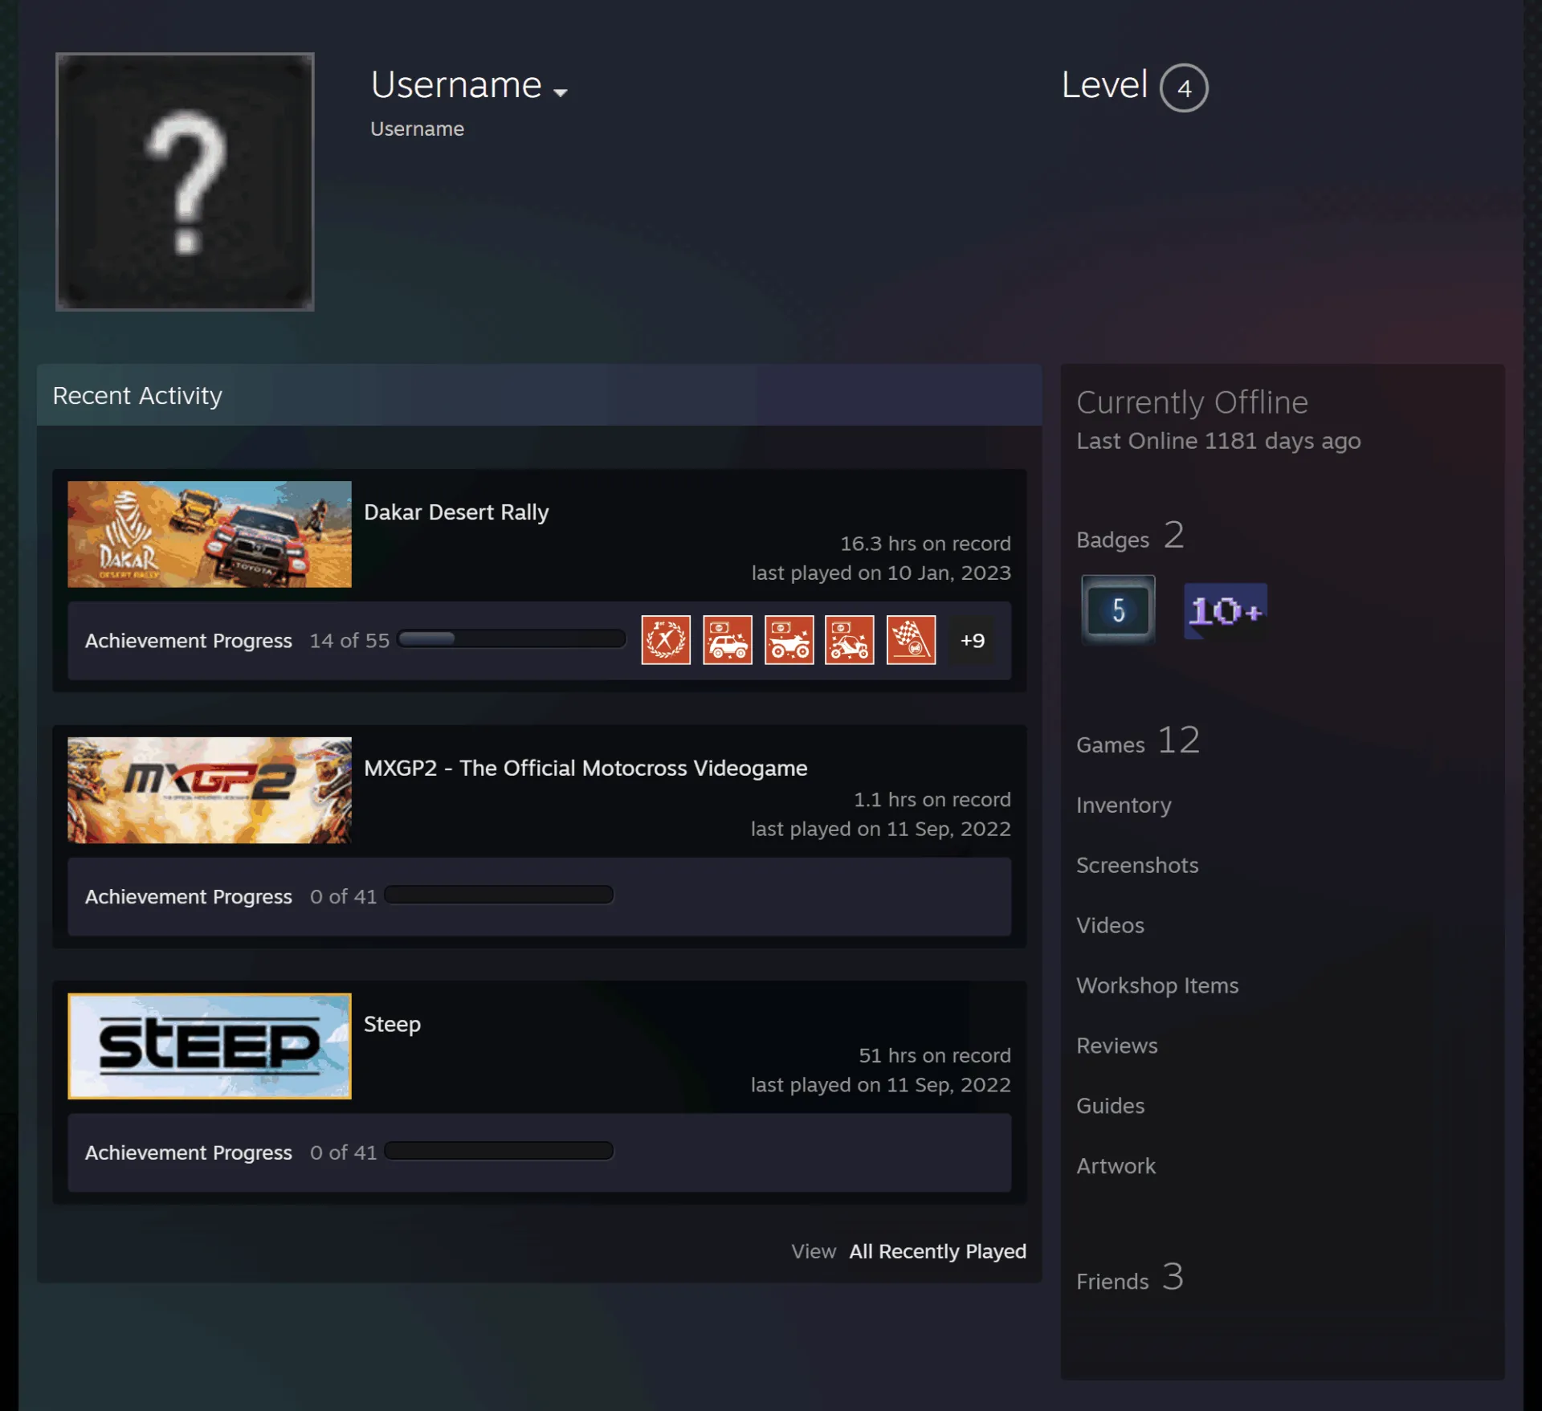Go to Screenshots

pyautogui.click(x=1137, y=865)
